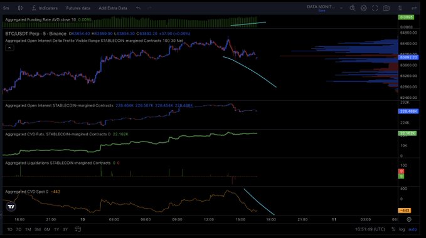
Task: Open the 16:51:49 (UTC) timezone menu
Action: pos(370,229)
